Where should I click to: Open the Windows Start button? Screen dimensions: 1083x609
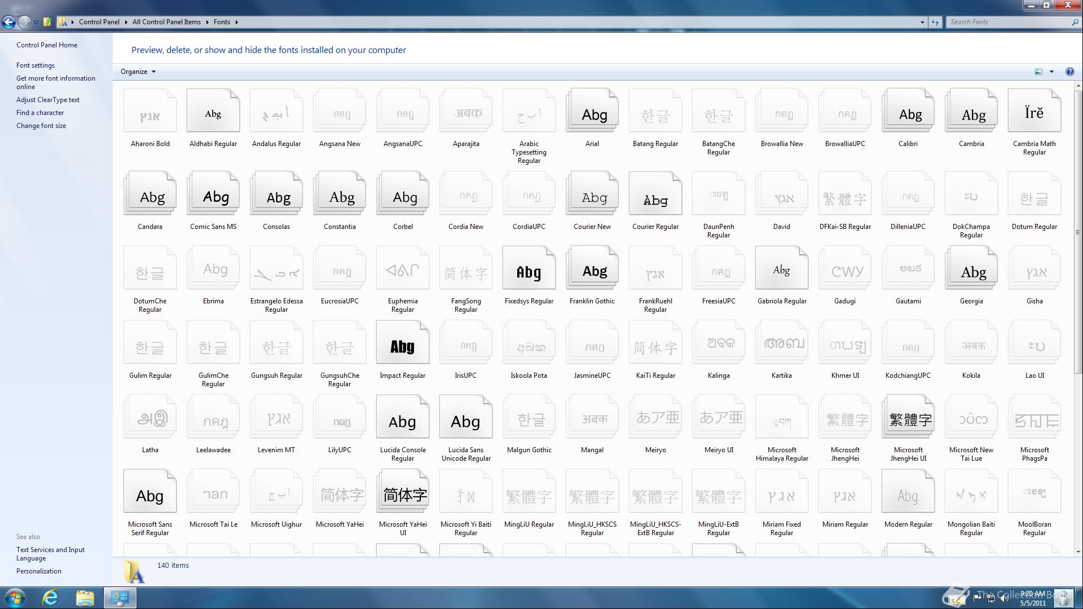click(x=15, y=598)
